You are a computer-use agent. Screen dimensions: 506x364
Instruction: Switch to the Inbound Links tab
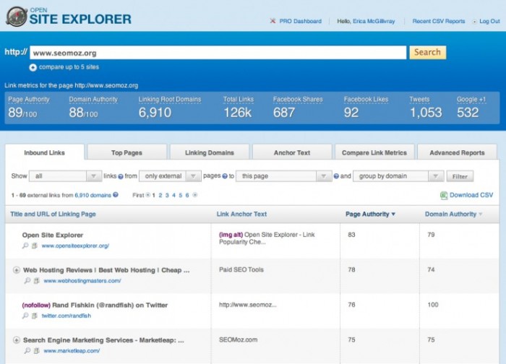pyautogui.click(x=45, y=152)
